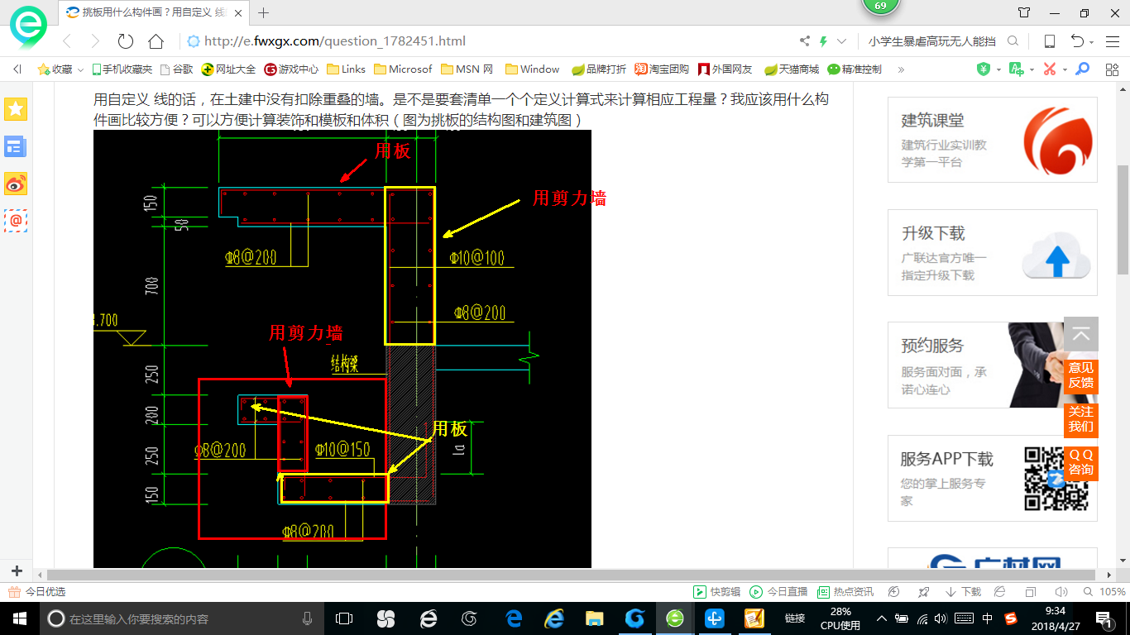Click the blue magnifier extension icon
This screenshot has height=635, width=1130.
coord(1082,69)
